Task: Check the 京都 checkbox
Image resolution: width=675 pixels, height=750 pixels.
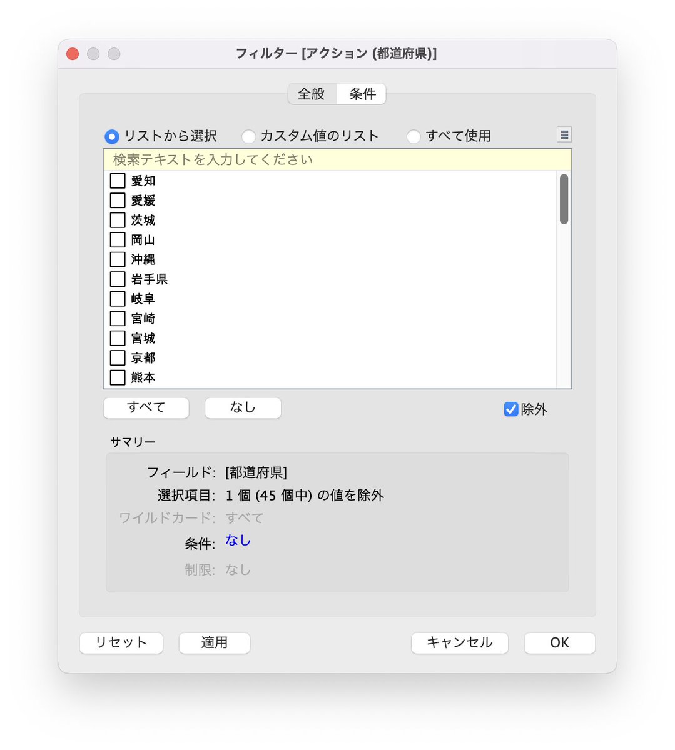Action: coord(118,358)
